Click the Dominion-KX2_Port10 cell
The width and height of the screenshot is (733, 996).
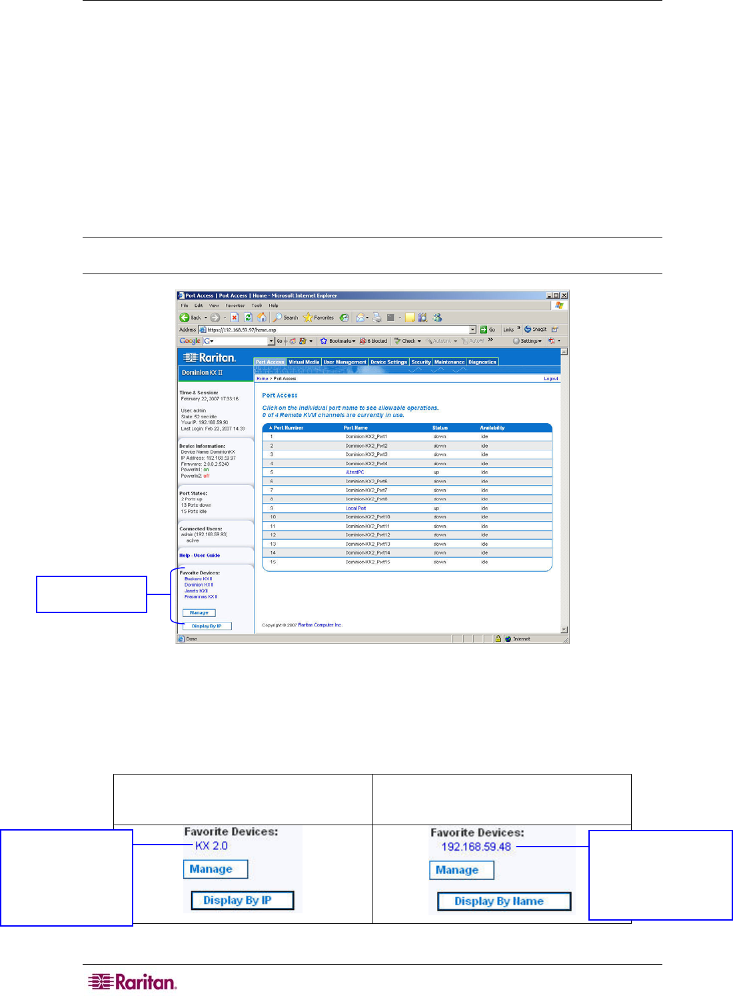point(368,517)
